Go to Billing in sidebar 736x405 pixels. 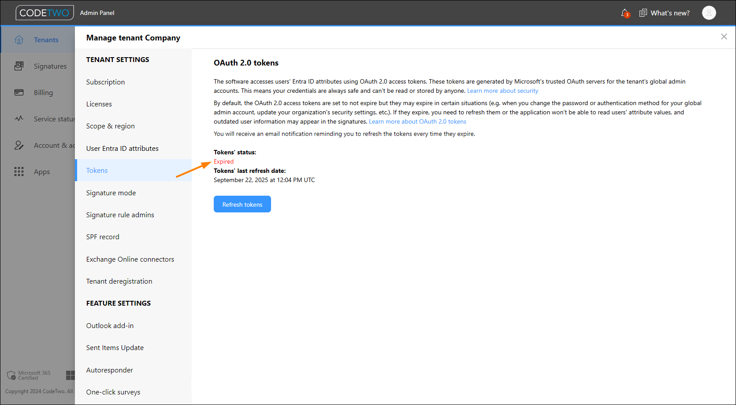pyautogui.click(x=43, y=92)
